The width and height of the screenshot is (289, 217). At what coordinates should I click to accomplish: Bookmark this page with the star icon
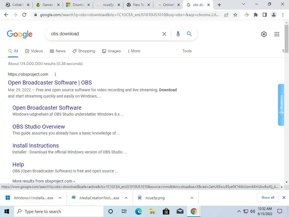[x=235, y=15]
